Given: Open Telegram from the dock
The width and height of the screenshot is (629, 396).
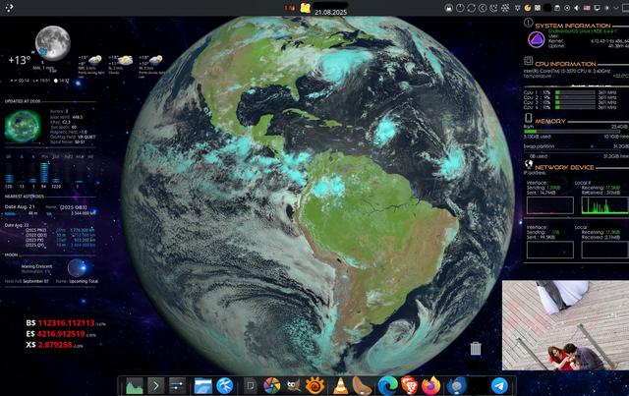Looking at the screenshot, I should tap(499, 386).
